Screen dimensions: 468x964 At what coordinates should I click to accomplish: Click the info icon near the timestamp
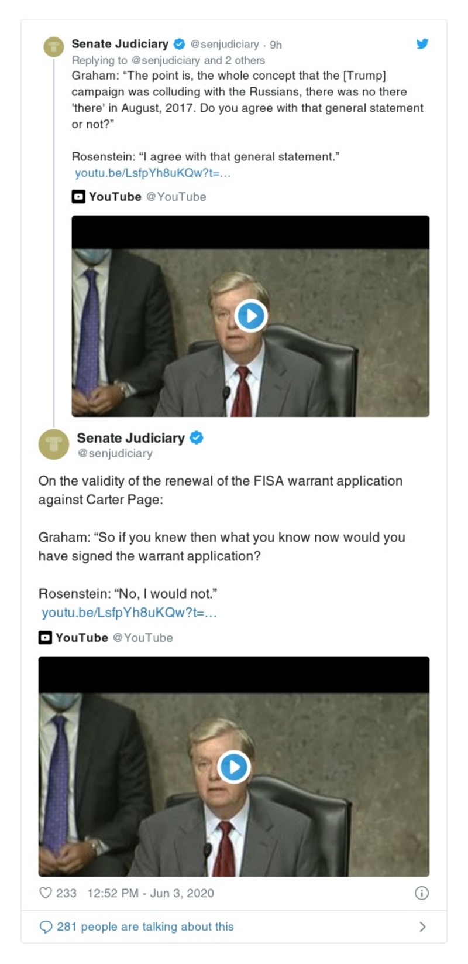pyautogui.click(x=421, y=893)
